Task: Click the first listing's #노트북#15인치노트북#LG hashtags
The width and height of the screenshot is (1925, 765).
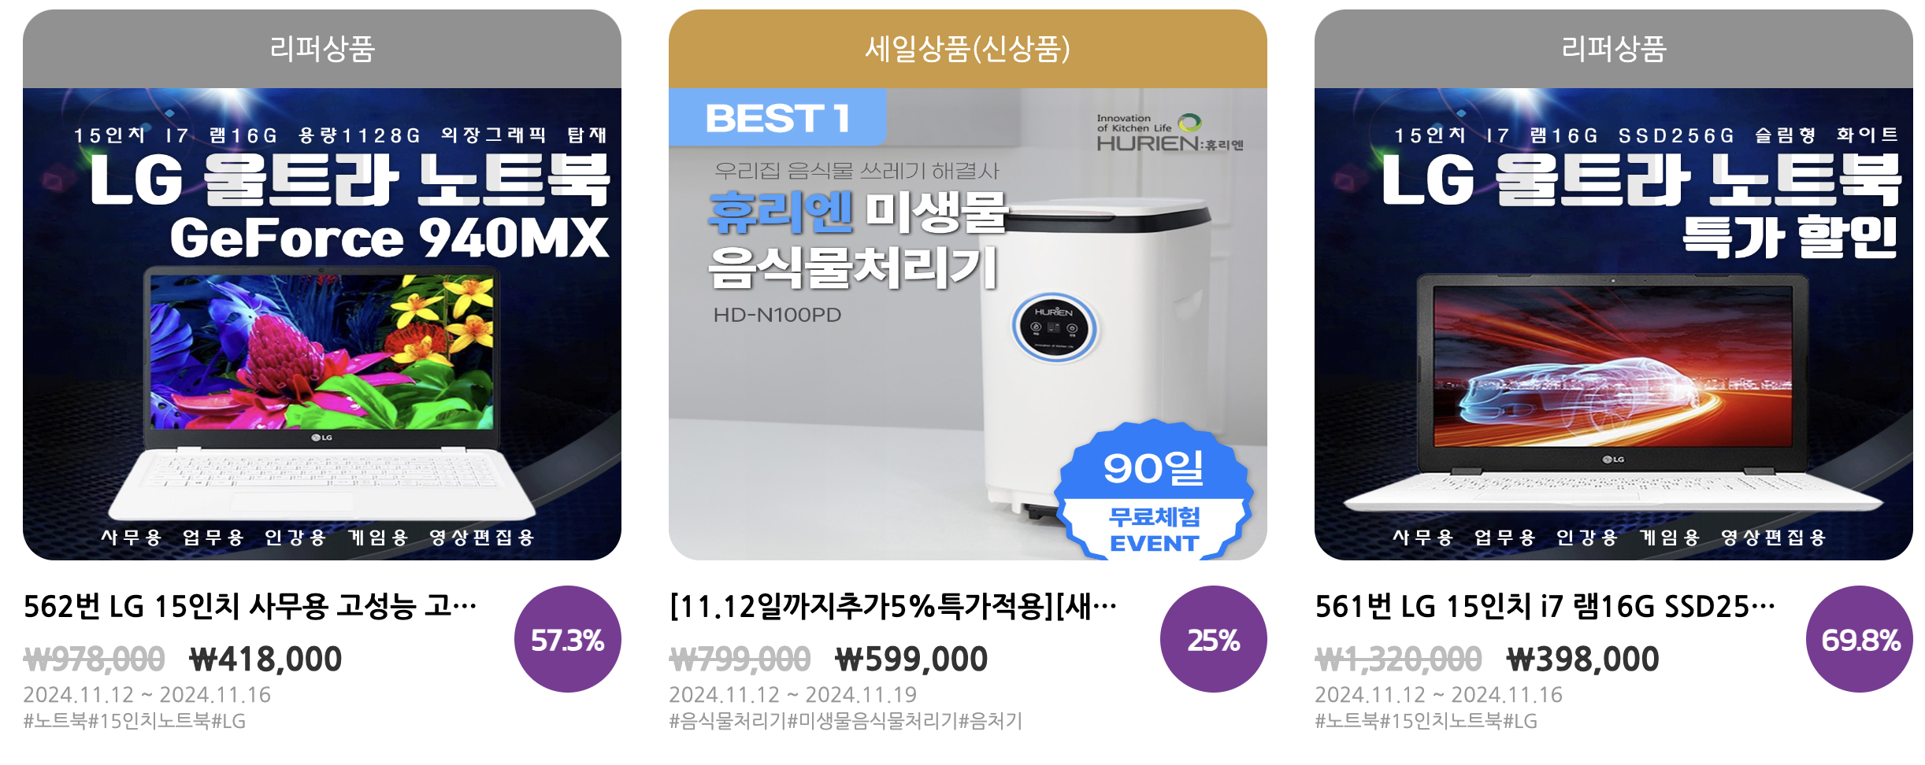Action: (135, 721)
